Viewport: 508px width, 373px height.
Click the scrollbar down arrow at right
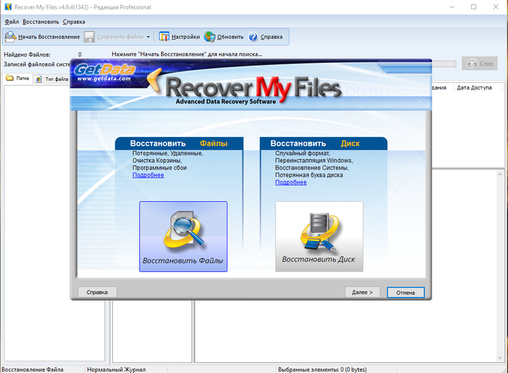pyautogui.click(x=500, y=358)
